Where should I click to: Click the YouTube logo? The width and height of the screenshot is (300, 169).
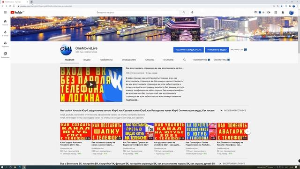(17, 13)
